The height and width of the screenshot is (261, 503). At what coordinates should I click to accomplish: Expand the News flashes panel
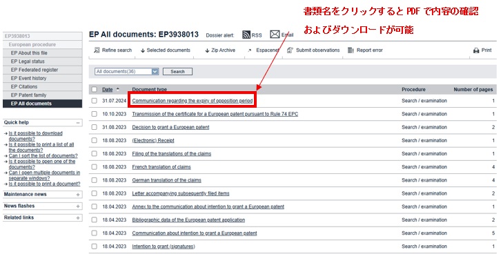click(x=78, y=206)
